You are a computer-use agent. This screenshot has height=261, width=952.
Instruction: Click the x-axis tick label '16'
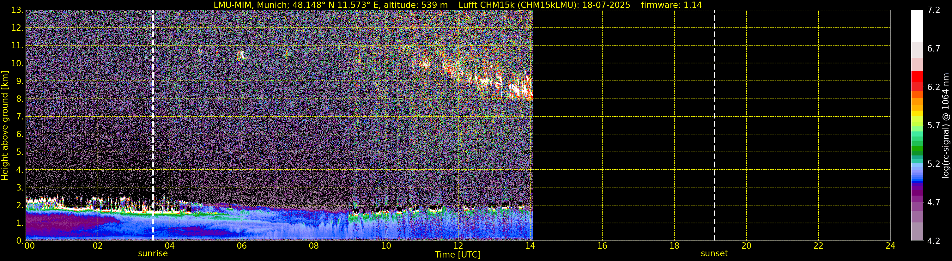tap(603, 246)
